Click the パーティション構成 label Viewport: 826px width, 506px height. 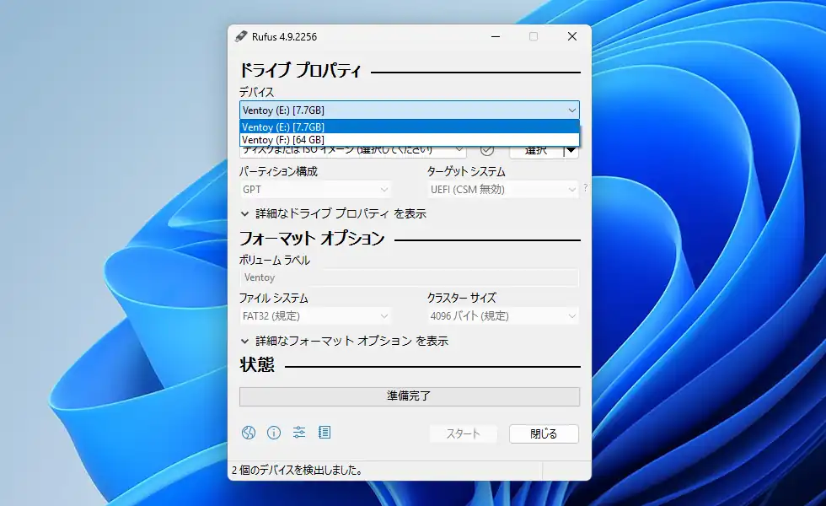coord(279,171)
